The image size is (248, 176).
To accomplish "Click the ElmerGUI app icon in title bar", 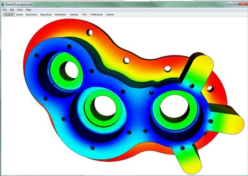I will (3, 5).
